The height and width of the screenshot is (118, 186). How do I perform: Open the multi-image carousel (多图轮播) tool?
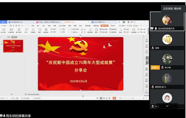(x=12, y=30)
